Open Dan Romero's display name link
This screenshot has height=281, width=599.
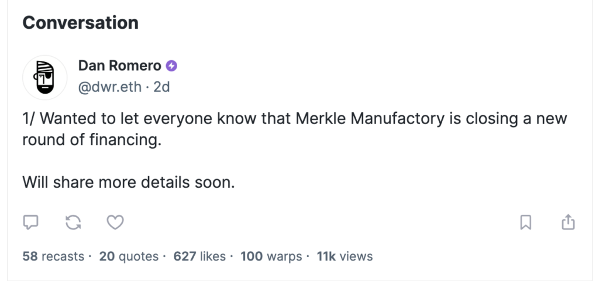[x=119, y=66]
